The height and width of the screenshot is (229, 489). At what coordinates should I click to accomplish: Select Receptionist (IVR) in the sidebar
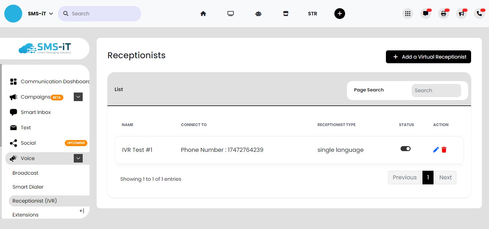34,201
